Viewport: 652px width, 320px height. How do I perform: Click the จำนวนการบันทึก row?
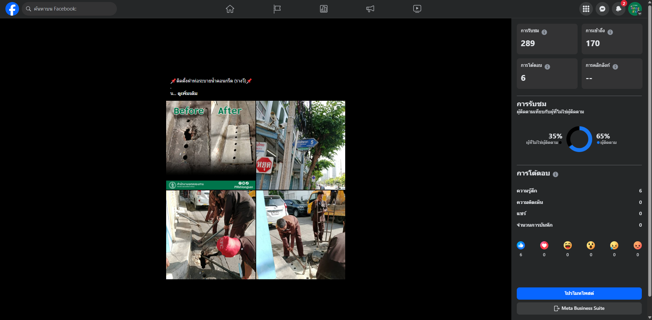pyautogui.click(x=579, y=225)
